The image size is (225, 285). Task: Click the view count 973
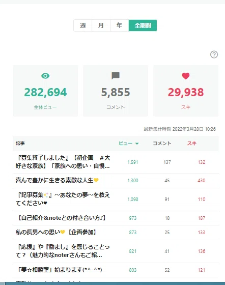[x=133, y=218]
